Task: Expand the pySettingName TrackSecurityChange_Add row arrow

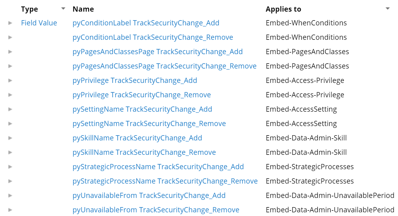Action: [x=10, y=109]
